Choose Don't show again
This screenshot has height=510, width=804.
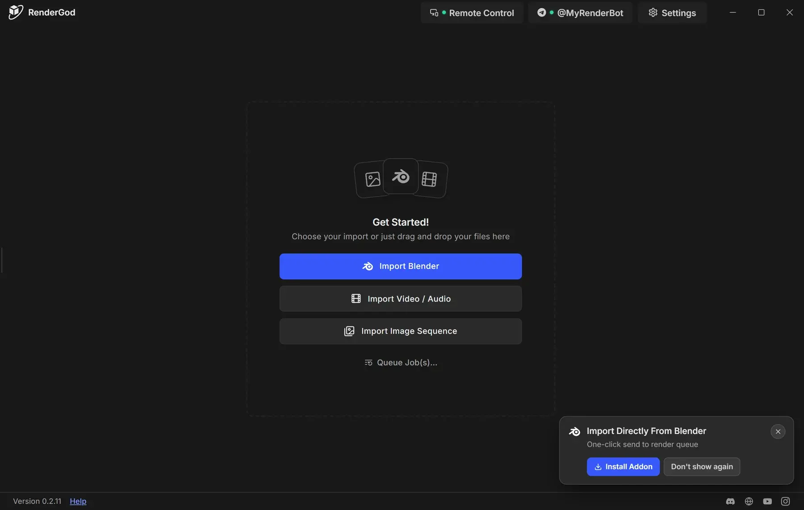702,467
